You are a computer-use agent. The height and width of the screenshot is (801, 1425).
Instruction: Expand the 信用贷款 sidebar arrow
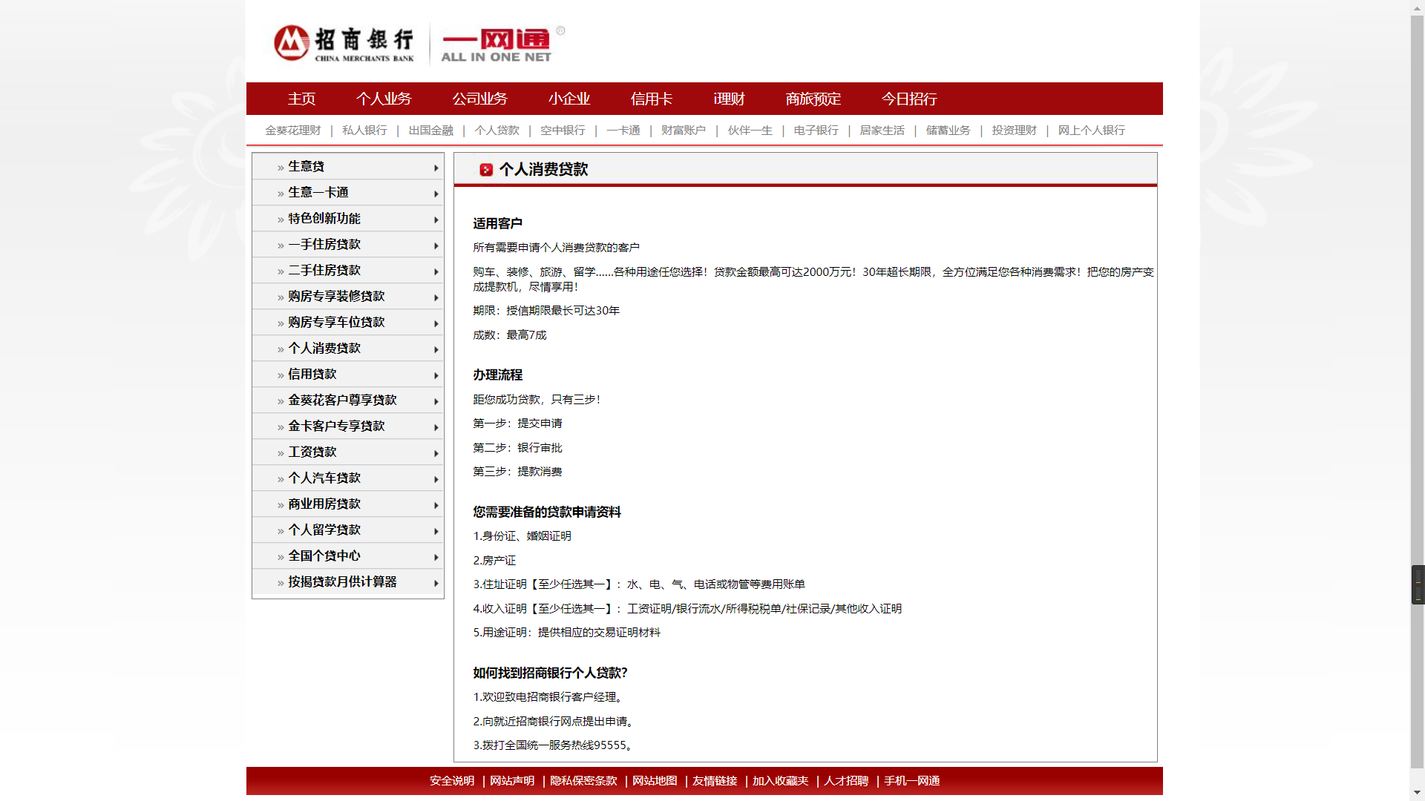(436, 376)
